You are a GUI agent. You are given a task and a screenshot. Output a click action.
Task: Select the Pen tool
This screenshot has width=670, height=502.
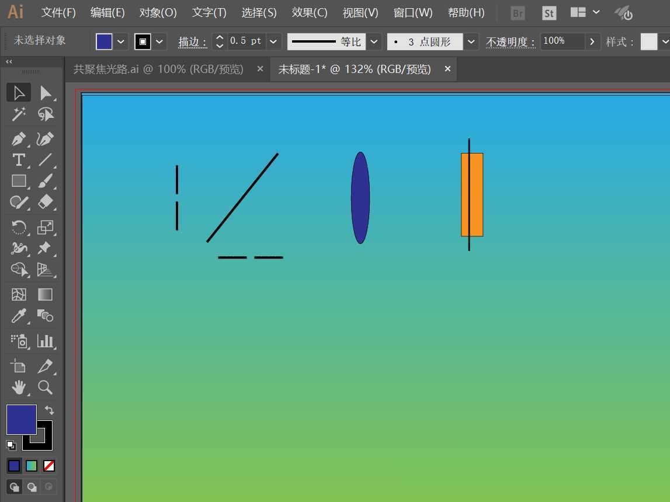point(19,139)
